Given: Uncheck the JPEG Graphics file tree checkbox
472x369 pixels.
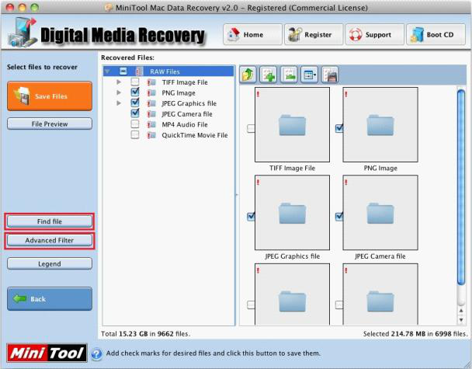Looking at the screenshot, I should tap(135, 103).
